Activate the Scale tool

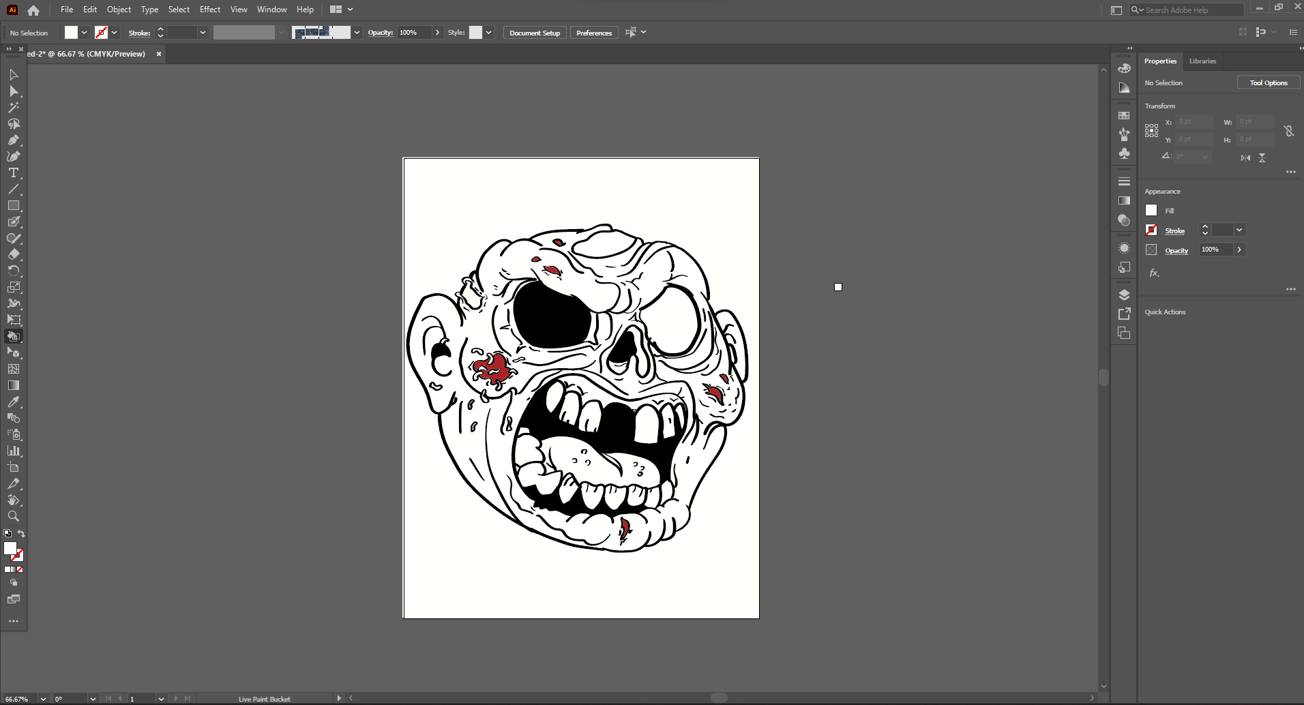(13, 287)
